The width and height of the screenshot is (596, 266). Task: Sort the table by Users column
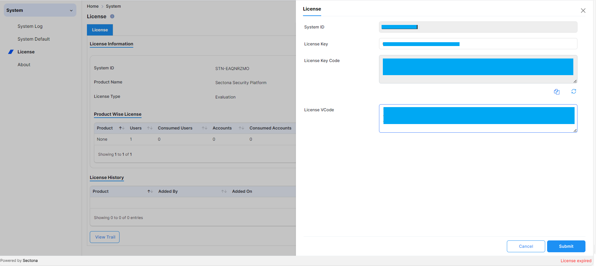pyautogui.click(x=150, y=128)
